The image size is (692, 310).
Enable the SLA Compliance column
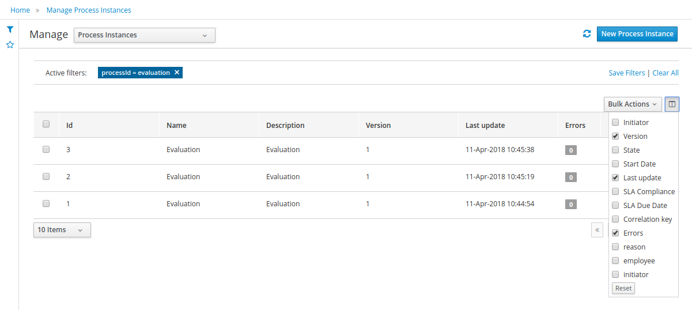[x=615, y=192]
